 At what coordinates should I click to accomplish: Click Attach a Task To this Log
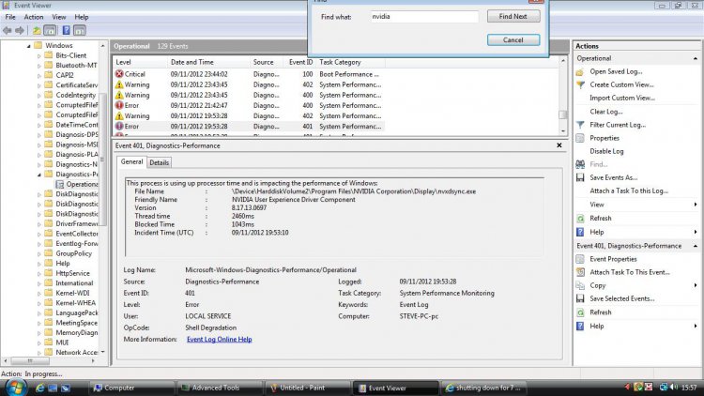(x=629, y=190)
